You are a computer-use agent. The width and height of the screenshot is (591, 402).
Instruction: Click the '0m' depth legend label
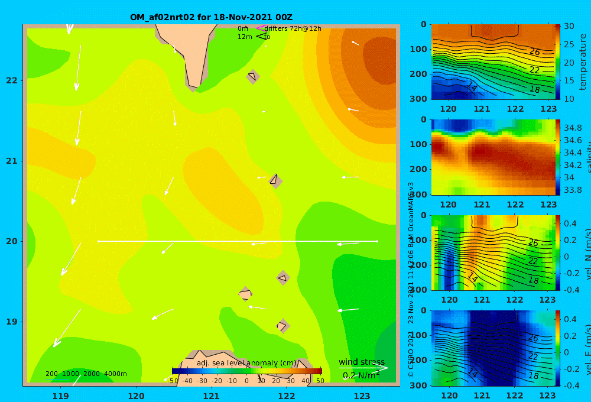coord(243,28)
